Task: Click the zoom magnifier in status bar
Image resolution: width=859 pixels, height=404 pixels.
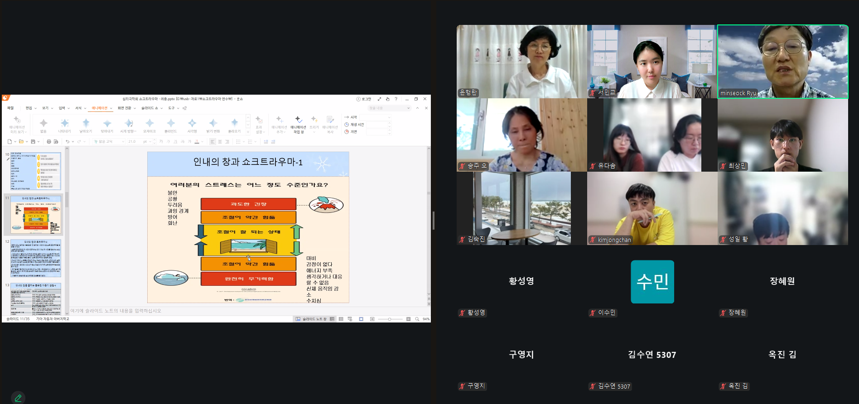Action: click(x=417, y=319)
